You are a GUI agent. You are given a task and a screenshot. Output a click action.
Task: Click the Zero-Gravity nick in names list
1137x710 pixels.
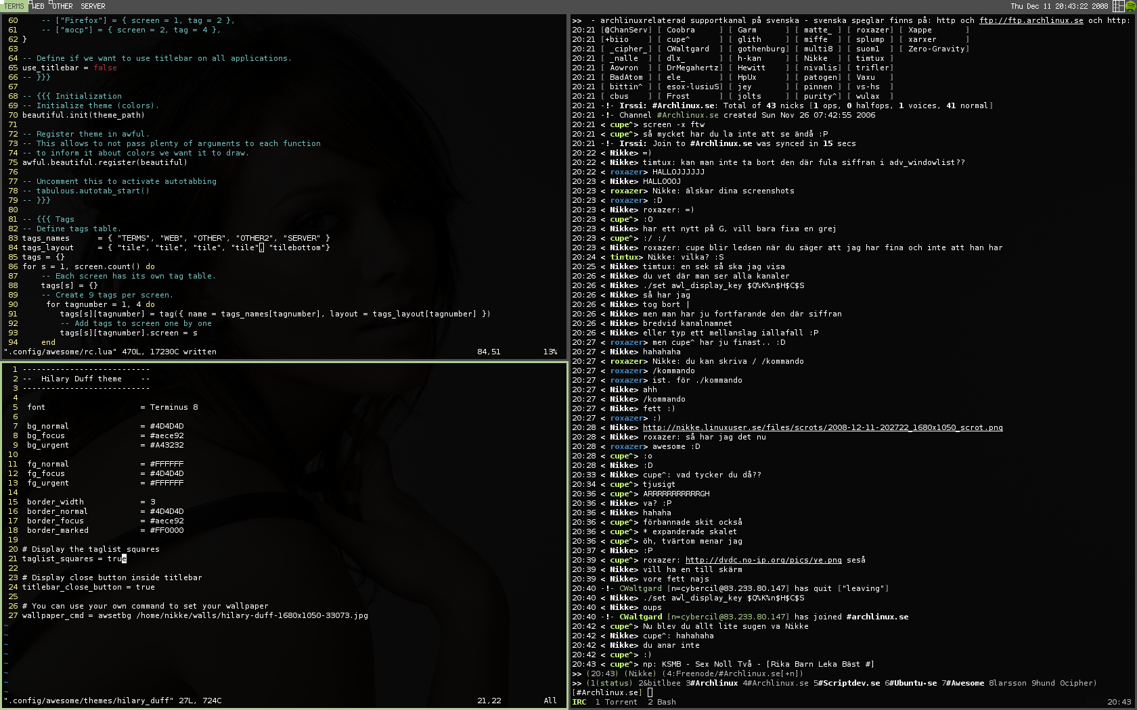tap(937, 49)
